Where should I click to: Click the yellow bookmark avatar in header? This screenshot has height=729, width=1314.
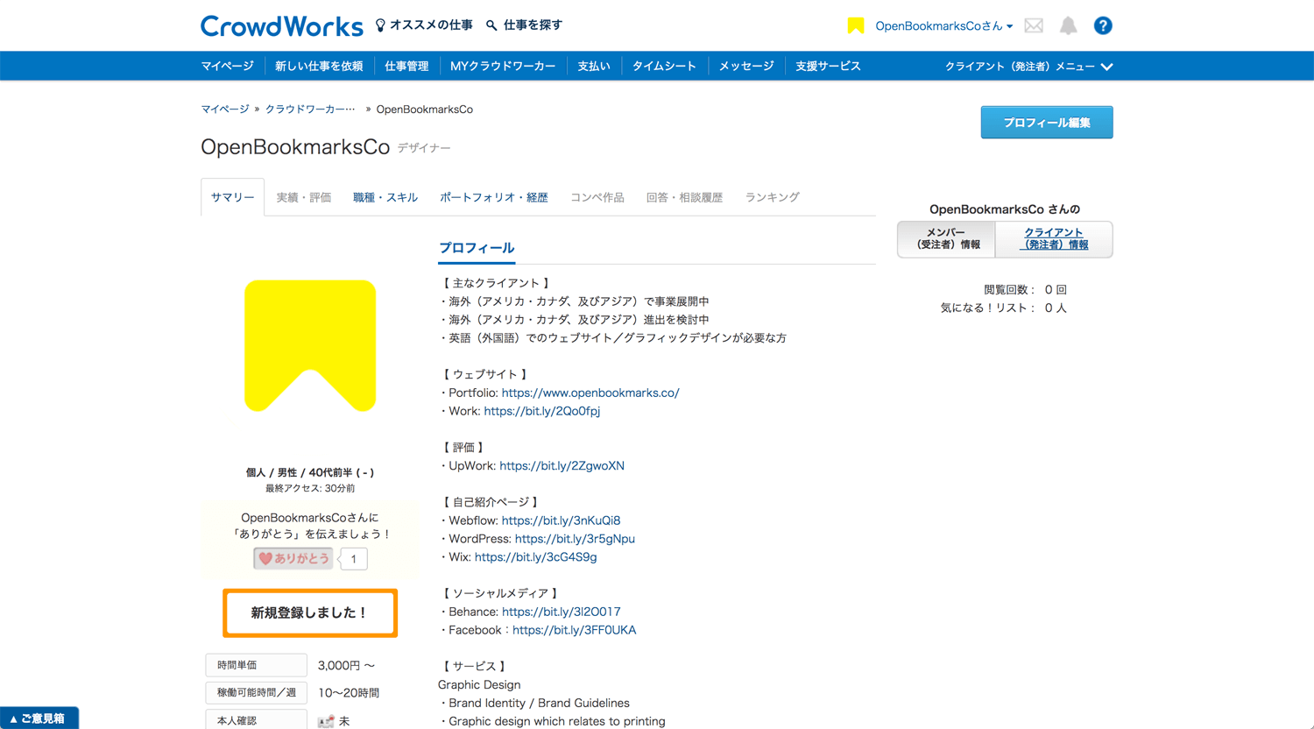point(856,25)
